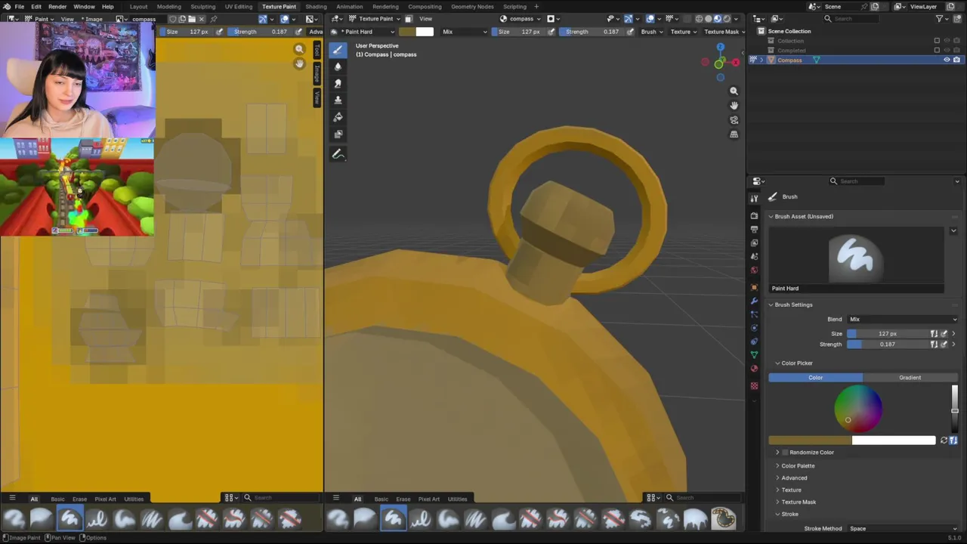Open the Blend mode Mix dropdown in Brush Settings
Image resolution: width=967 pixels, height=544 pixels.
tap(903, 319)
